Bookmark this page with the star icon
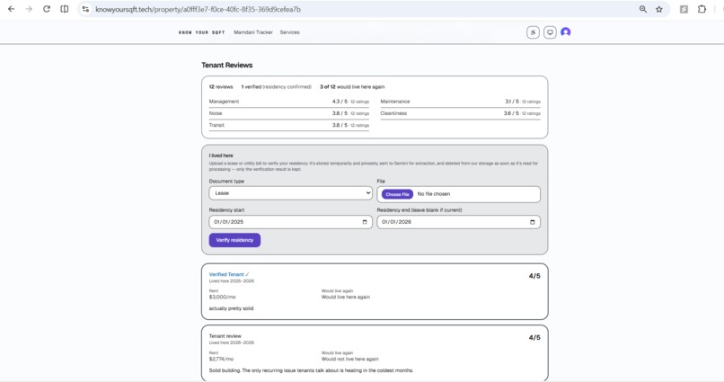This screenshot has height=382, width=724. [x=659, y=9]
